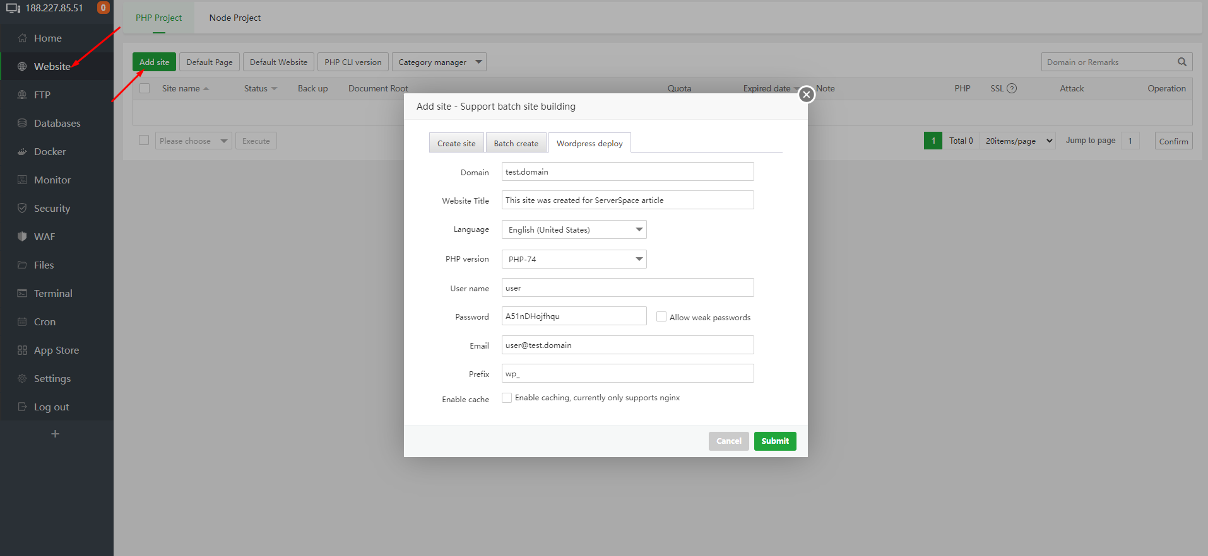Click the Default Page button

coord(210,62)
